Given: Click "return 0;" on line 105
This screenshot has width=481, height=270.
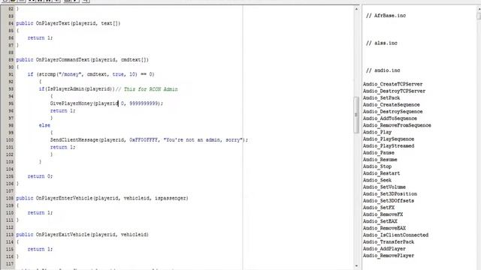Looking at the screenshot, I should point(40,176).
